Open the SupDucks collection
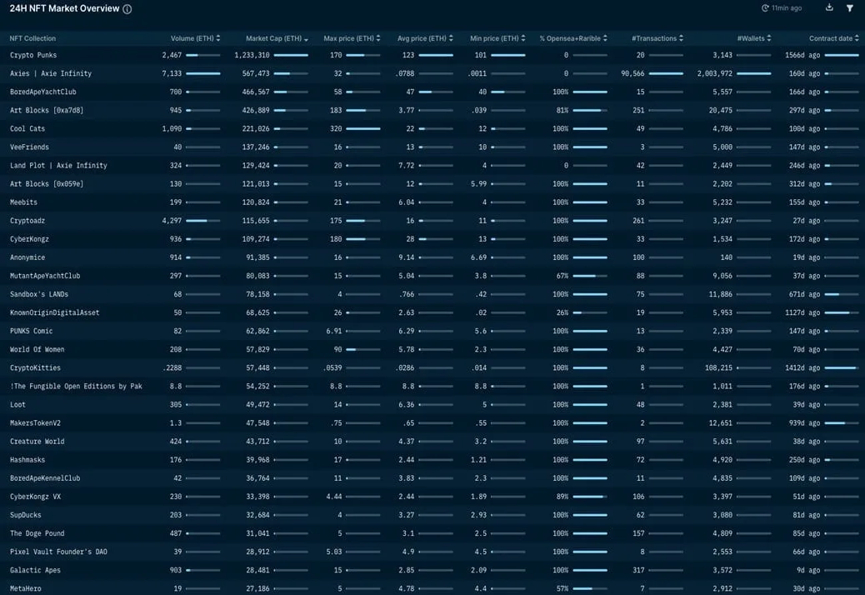This screenshot has width=865, height=595. click(x=25, y=515)
